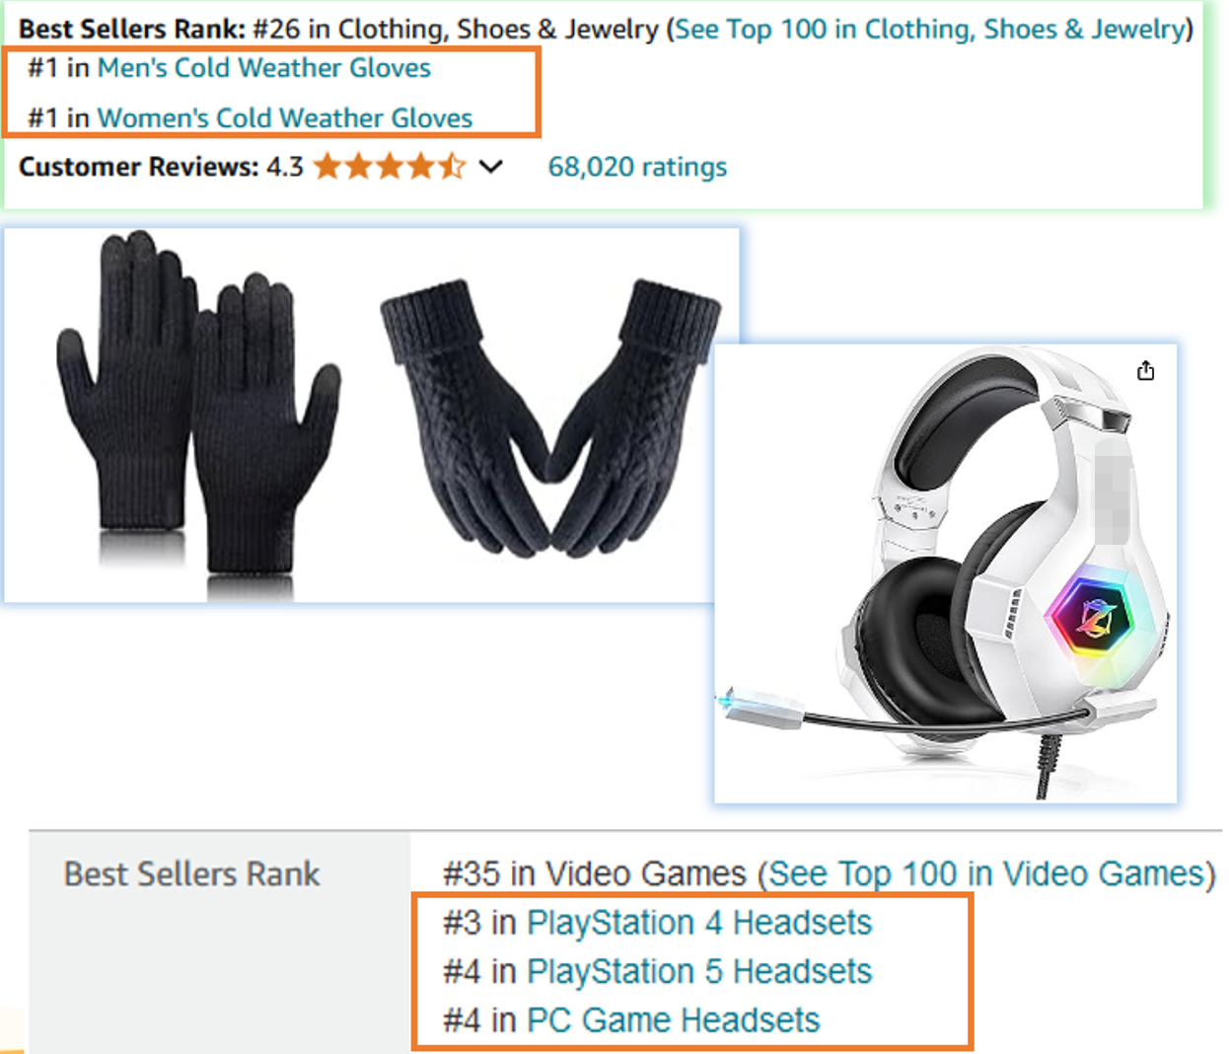The image size is (1229, 1054).
Task: Expand the rating breakdown chevron beside stars
Action: coord(491,167)
